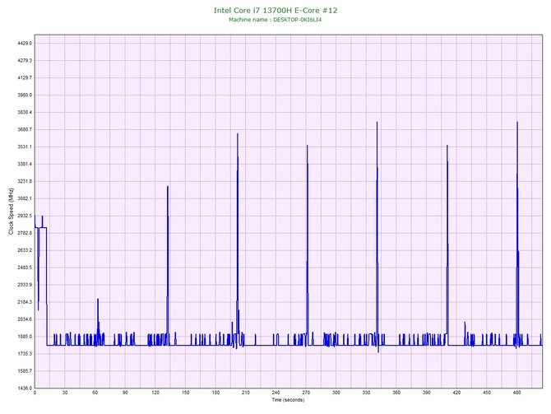Click the 390 tick label on time axis
Viewport: 551px width, 414px height.
click(x=427, y=393)
